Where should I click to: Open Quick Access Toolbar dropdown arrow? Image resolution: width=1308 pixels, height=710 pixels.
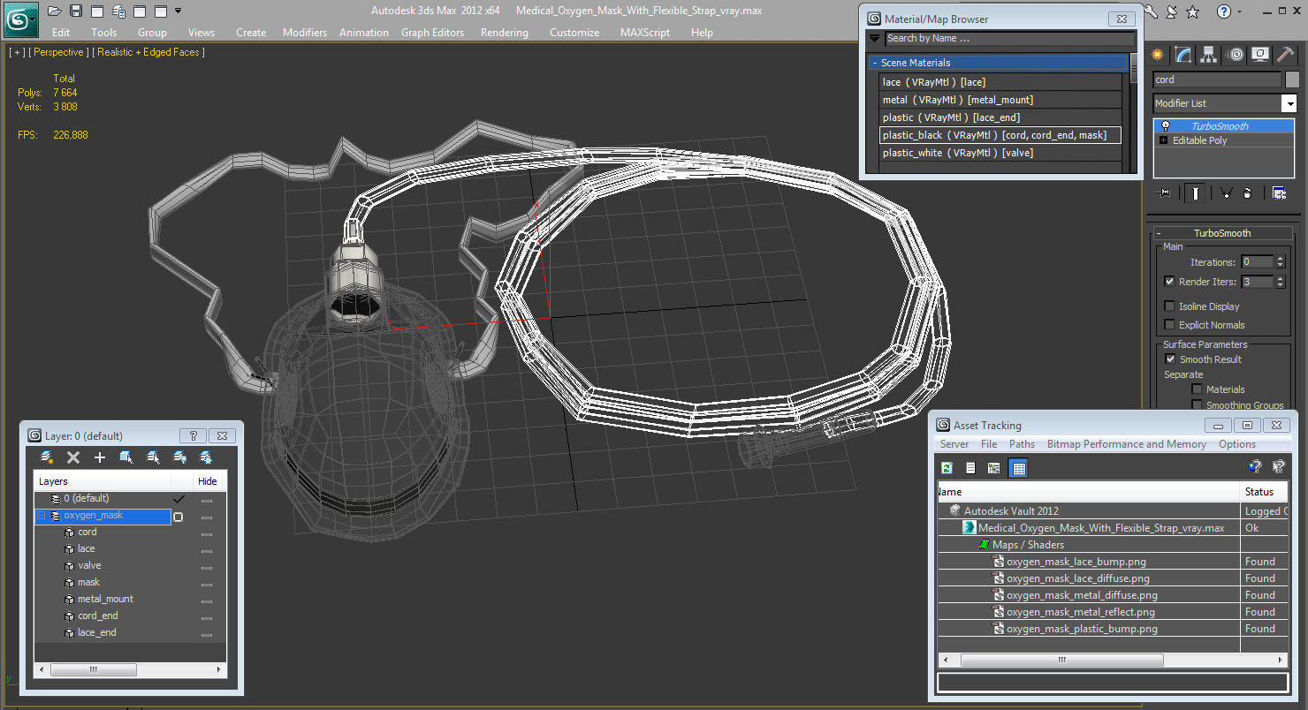(179, 11)
